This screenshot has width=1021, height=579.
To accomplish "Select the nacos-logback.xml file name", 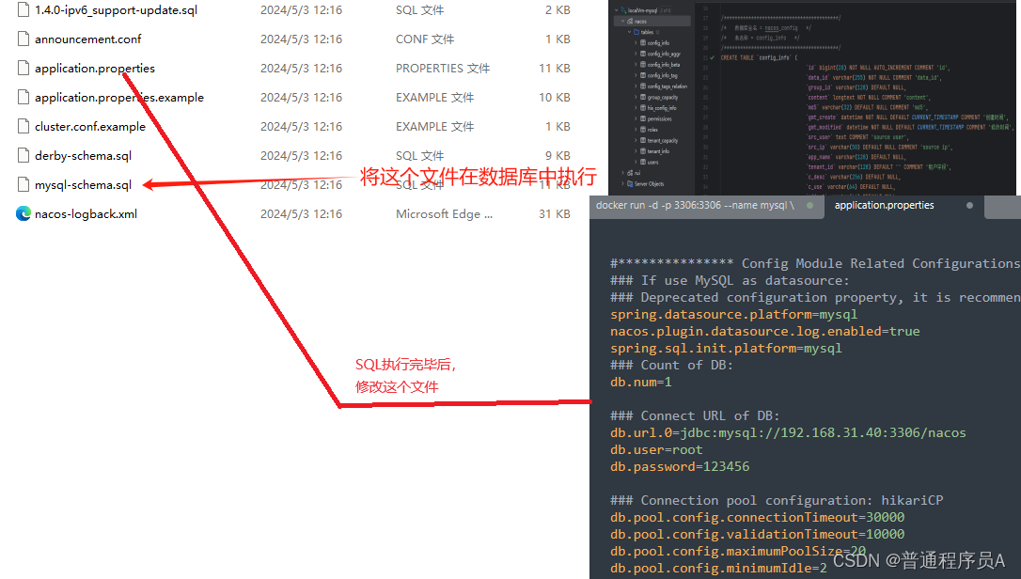I will tap(86, 213).
